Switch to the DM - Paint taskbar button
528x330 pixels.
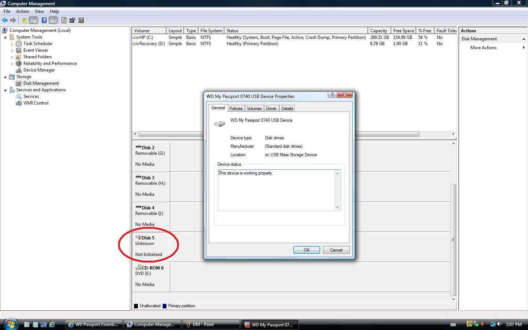point(211,324)
